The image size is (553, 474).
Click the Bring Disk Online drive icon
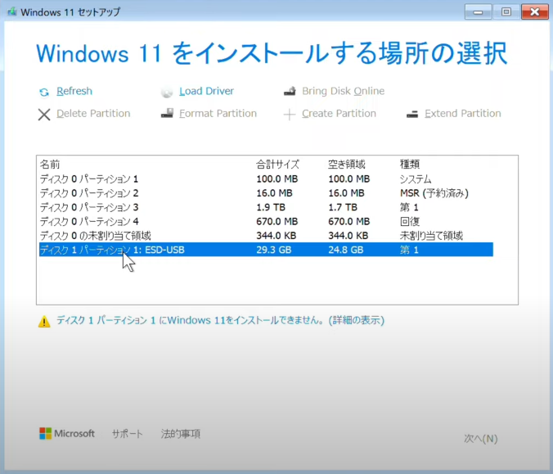290,92
